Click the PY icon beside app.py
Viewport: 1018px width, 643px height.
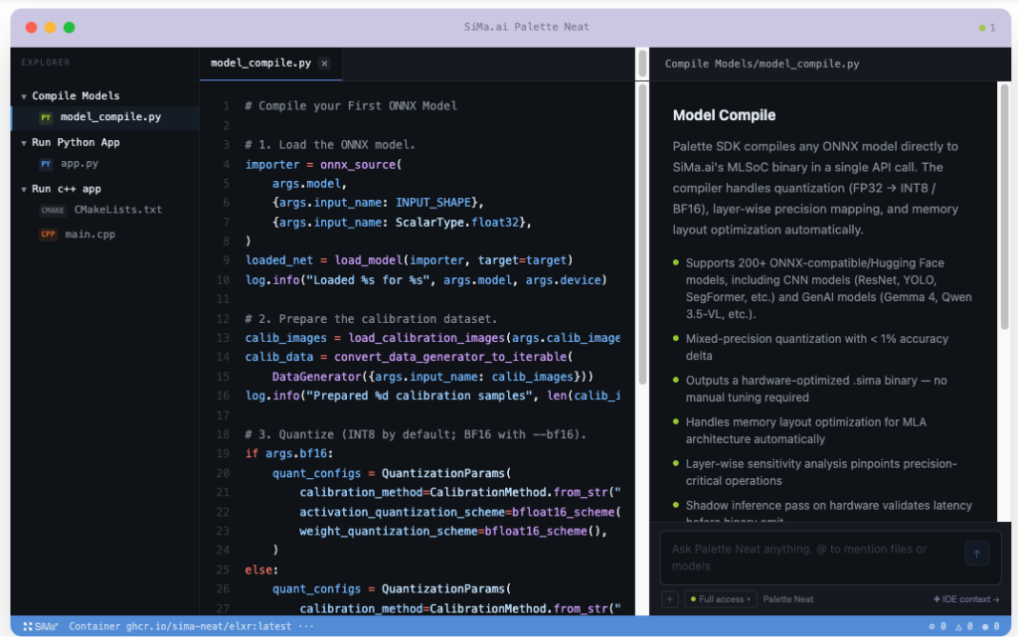click(46, 164)
